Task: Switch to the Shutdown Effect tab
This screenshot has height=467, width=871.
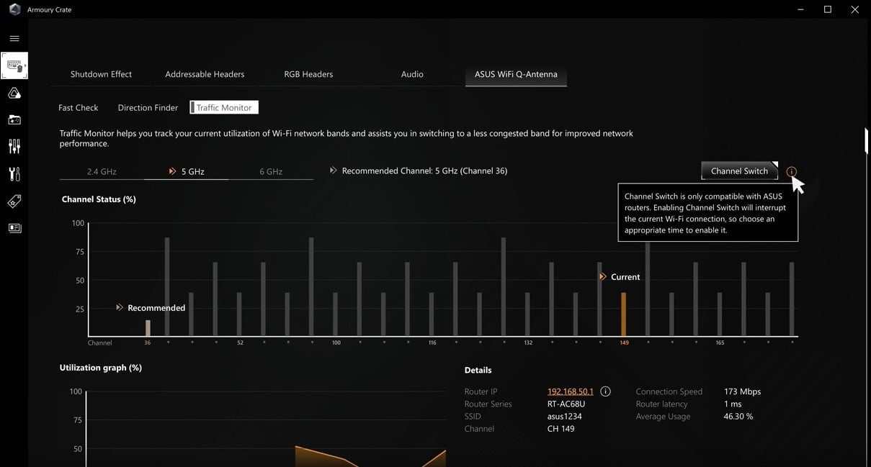Action: 101,74
